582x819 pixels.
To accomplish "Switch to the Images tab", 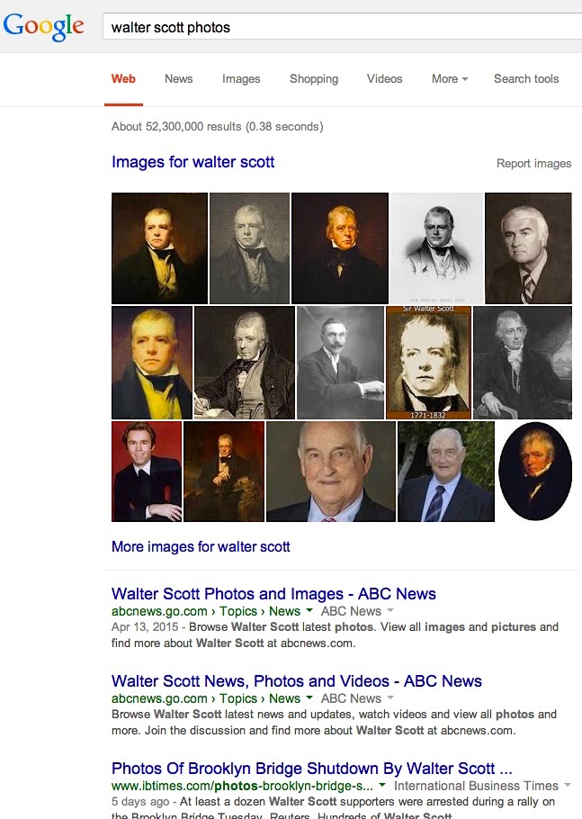I will pos(241,79).
